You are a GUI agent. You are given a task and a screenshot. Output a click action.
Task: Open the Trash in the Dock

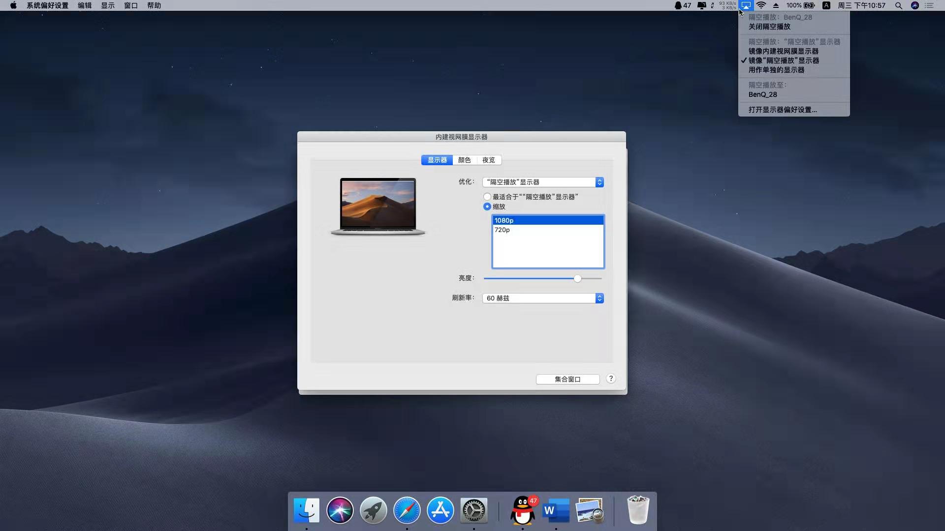(638, 510)
